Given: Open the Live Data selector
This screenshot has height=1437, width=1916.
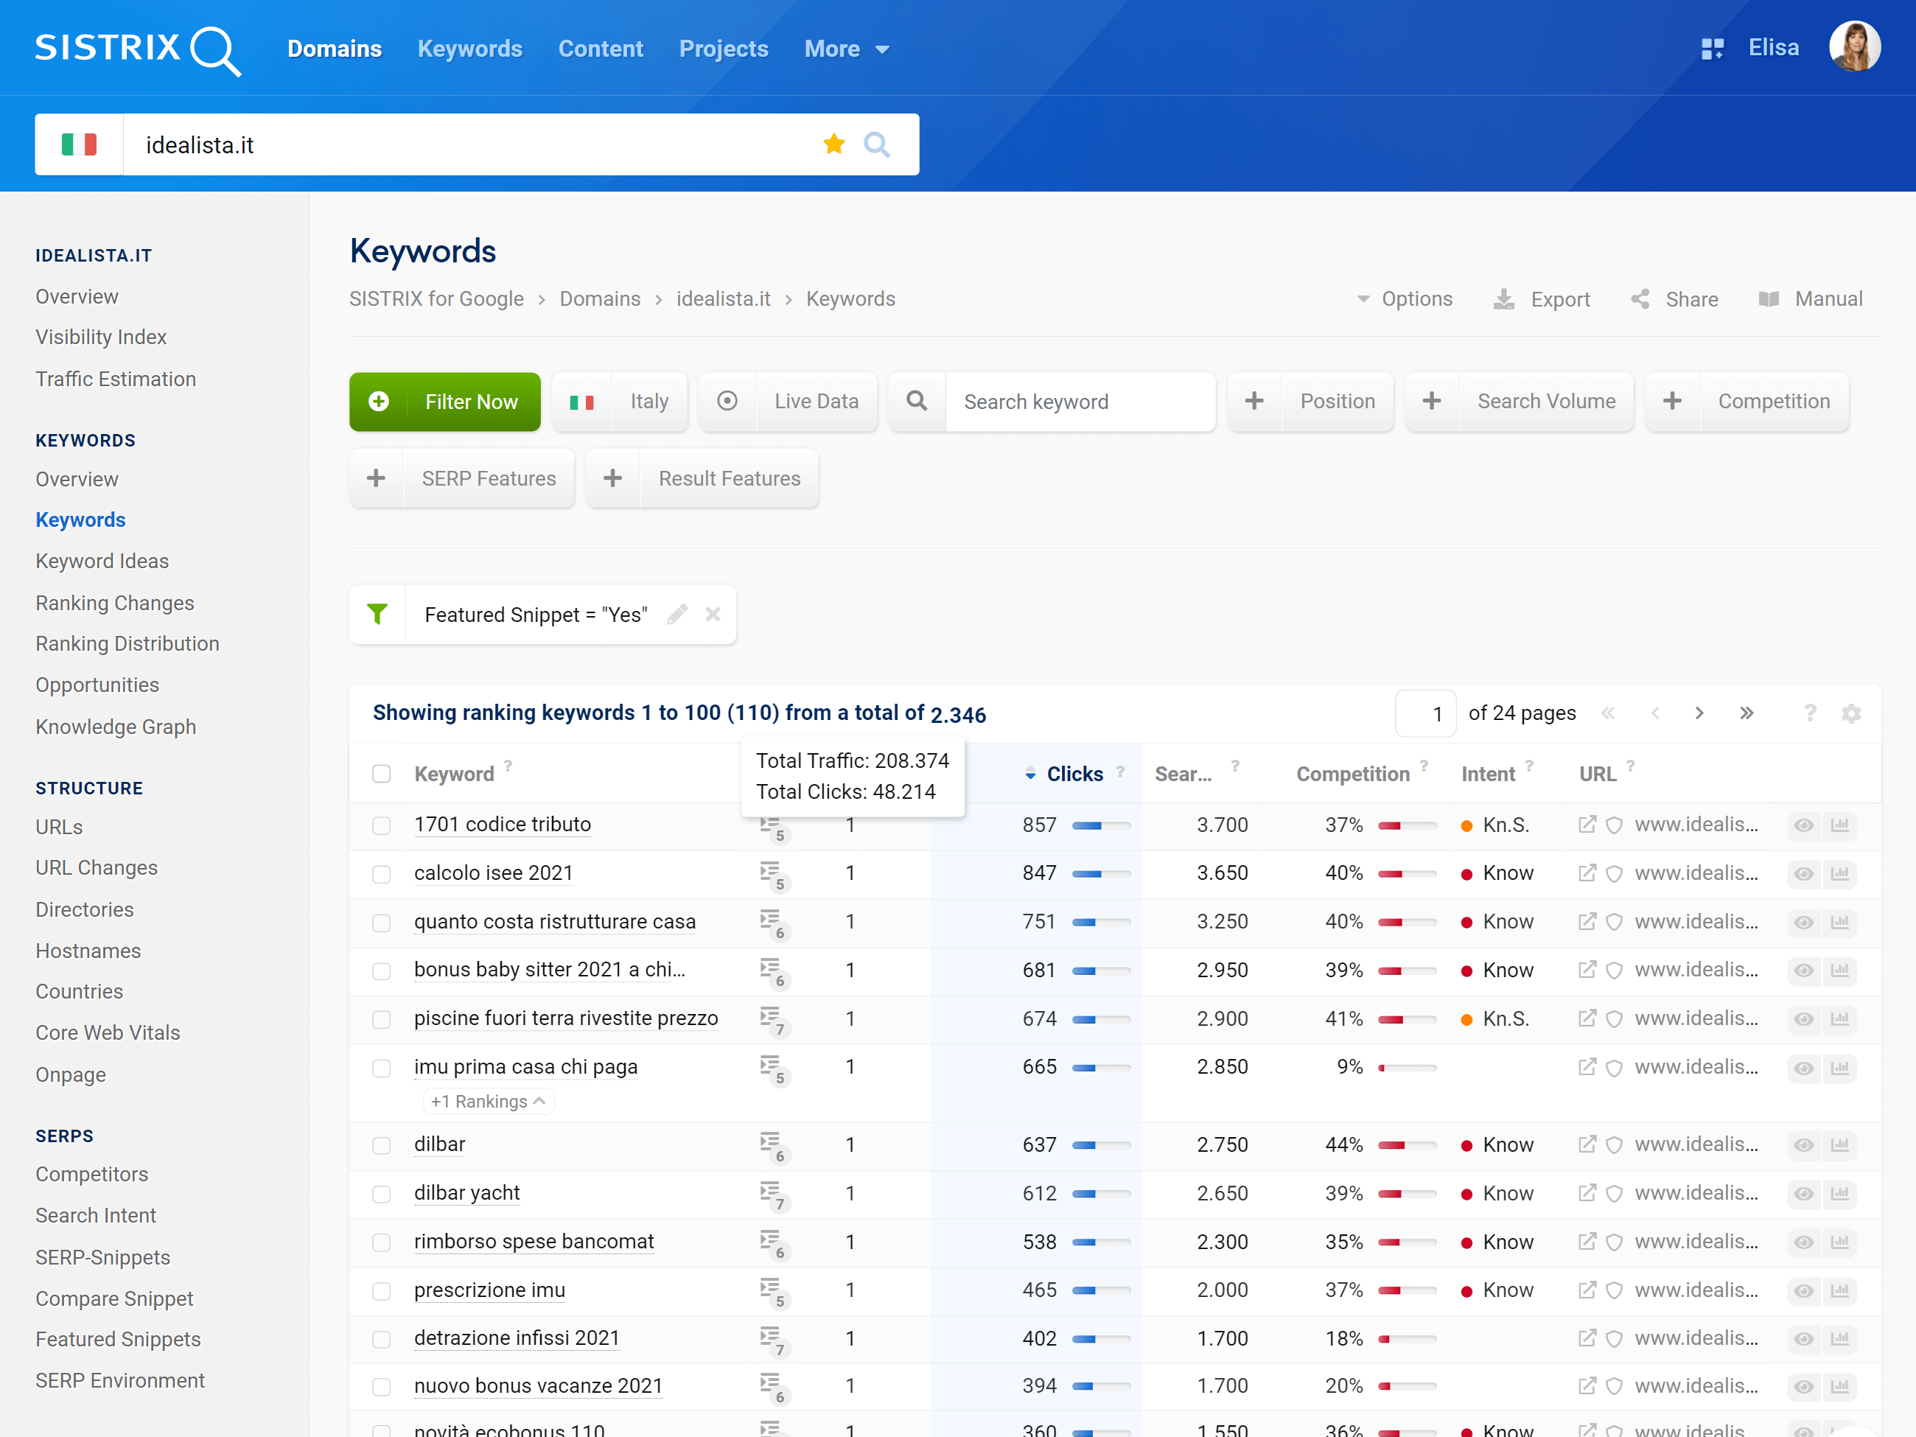Looking at the screenshot, I should tap(789, 402).
